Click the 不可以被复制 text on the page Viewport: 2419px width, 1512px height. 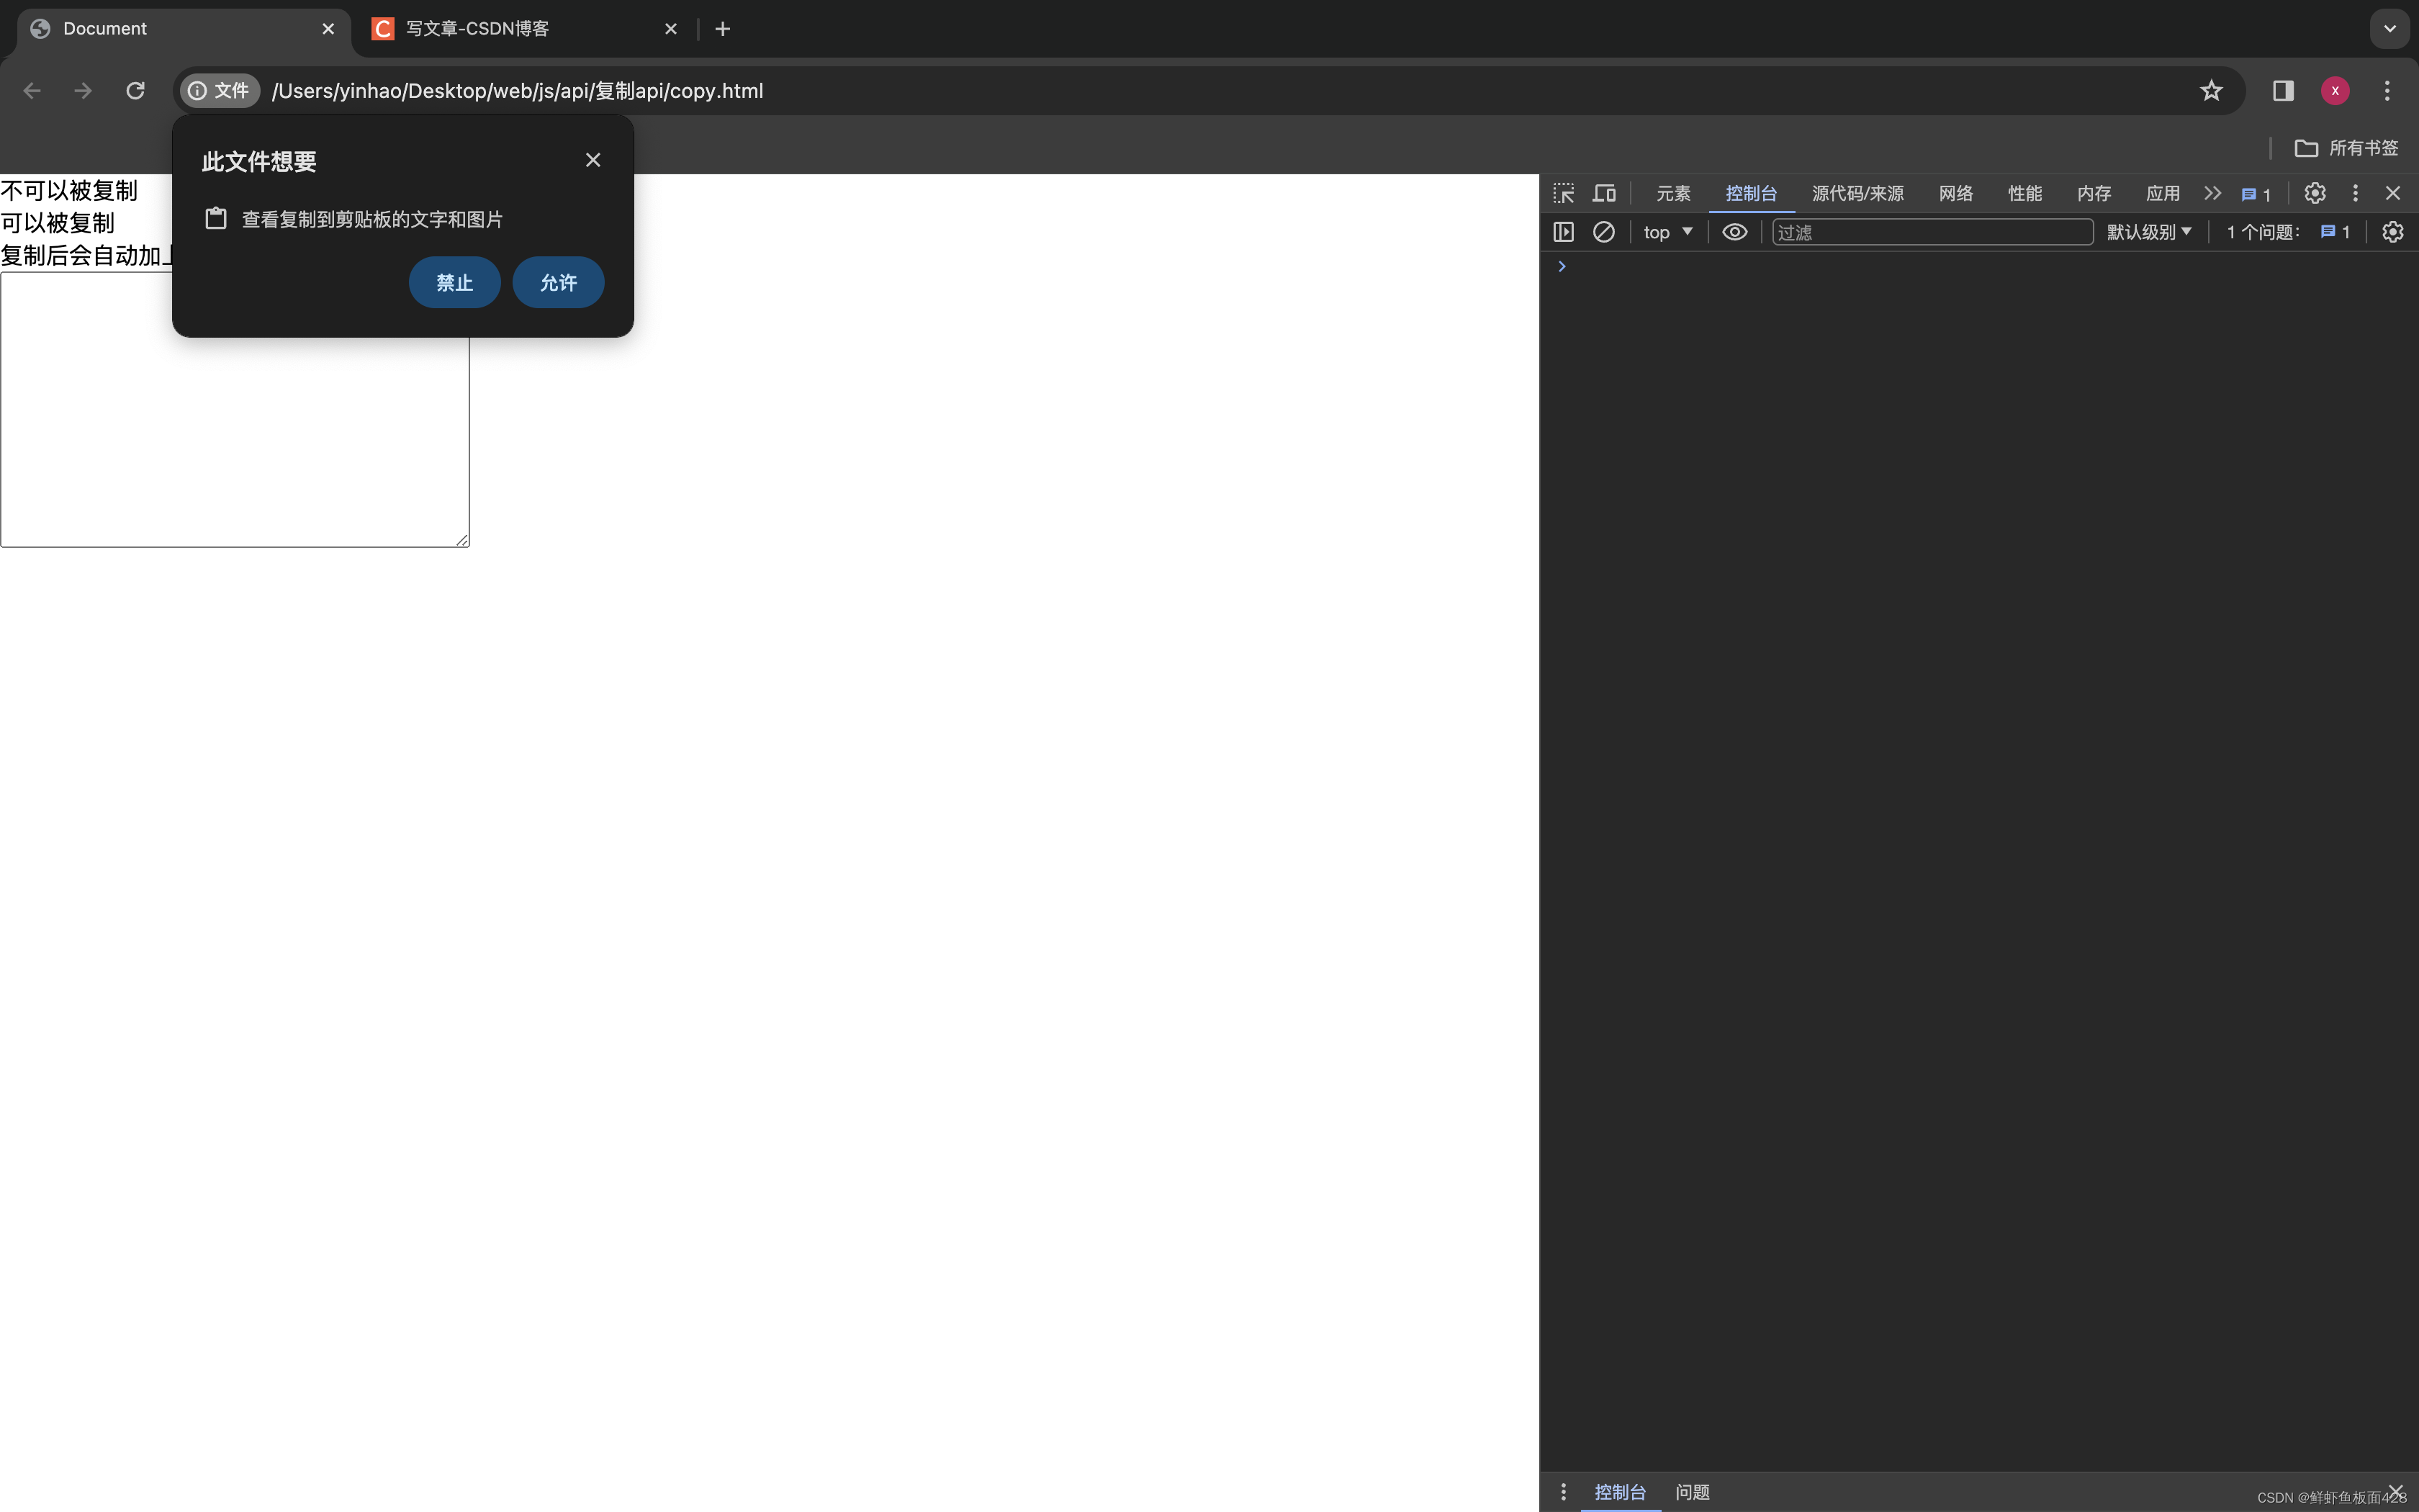tap(69, 191)
